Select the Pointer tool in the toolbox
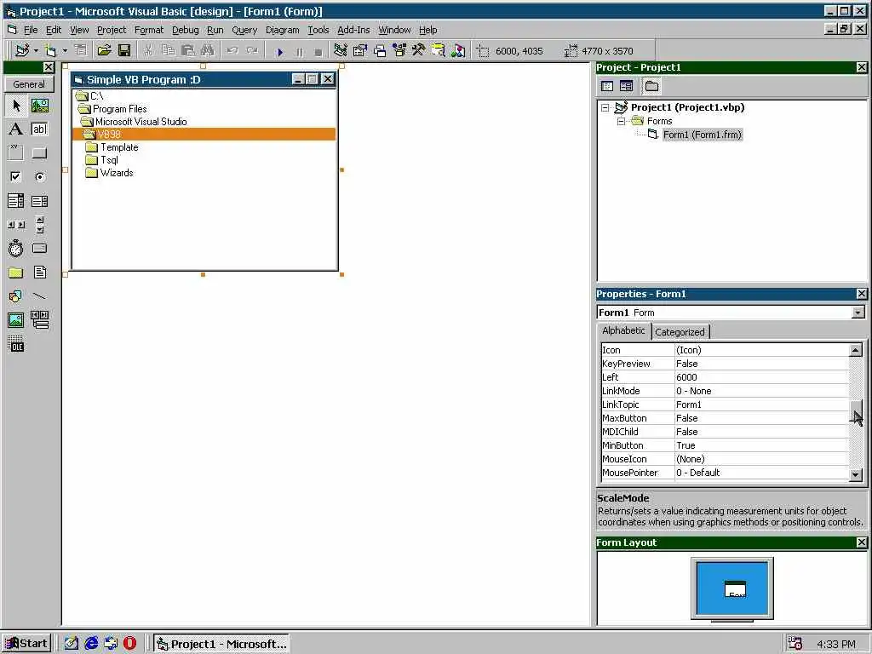Image resolution: width=872 pixels, height=654 pixels. point(16,106)
